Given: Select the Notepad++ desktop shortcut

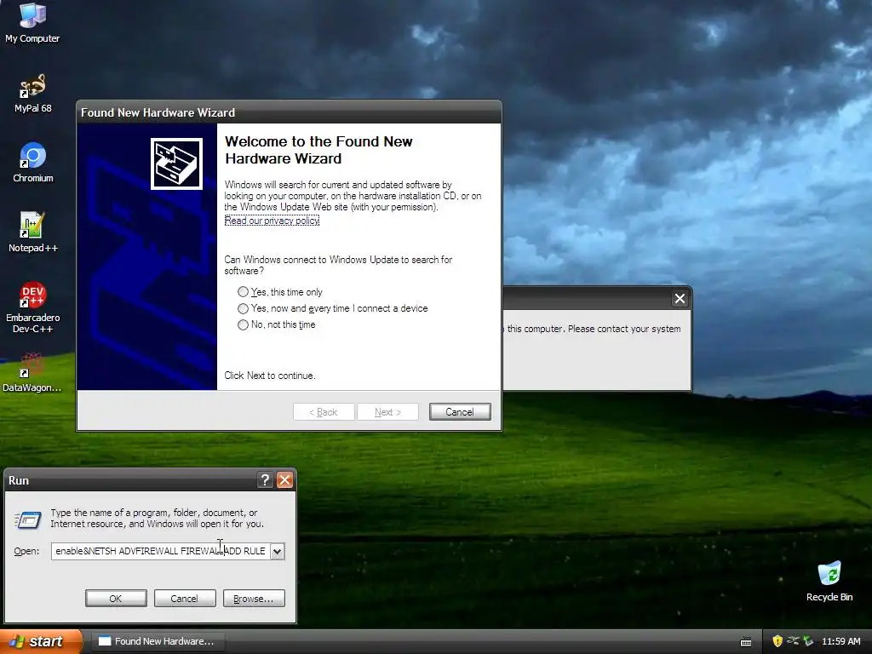Looking at the screenshot, I should point(33,232).
